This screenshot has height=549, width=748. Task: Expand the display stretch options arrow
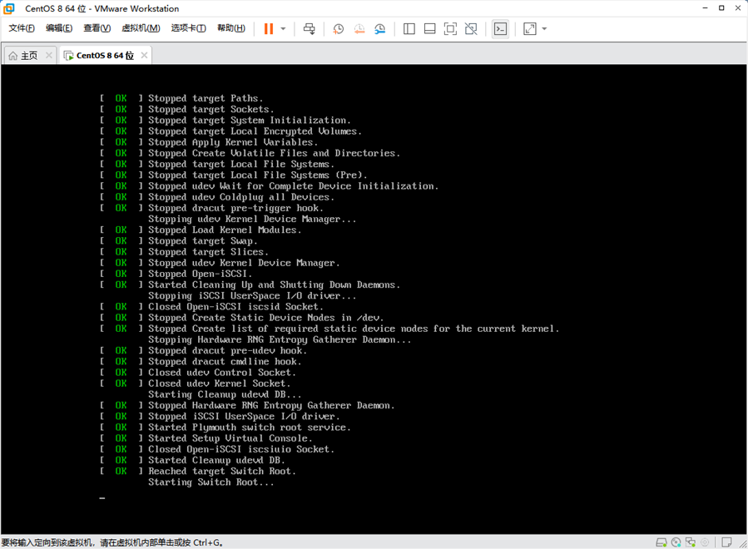tap(544, 28)
